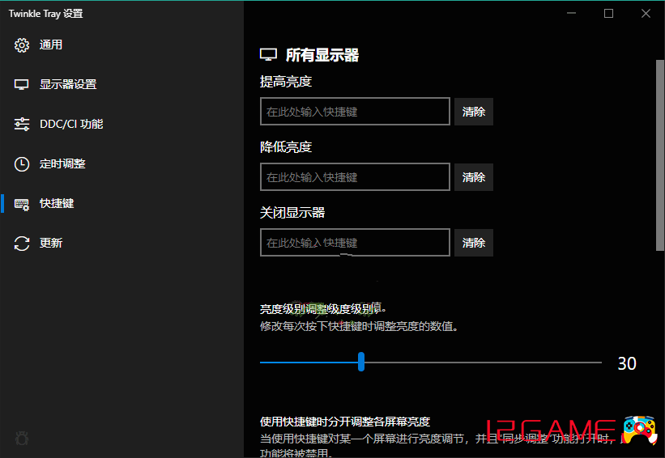This screenshot has width=665, height=458.
Task: Go to 定时调整 page
Action: (x=121, y=164)
